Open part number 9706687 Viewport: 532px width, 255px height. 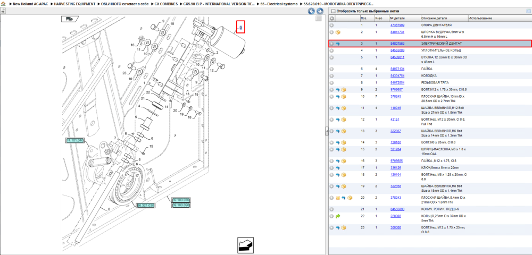tap(397, 89)
